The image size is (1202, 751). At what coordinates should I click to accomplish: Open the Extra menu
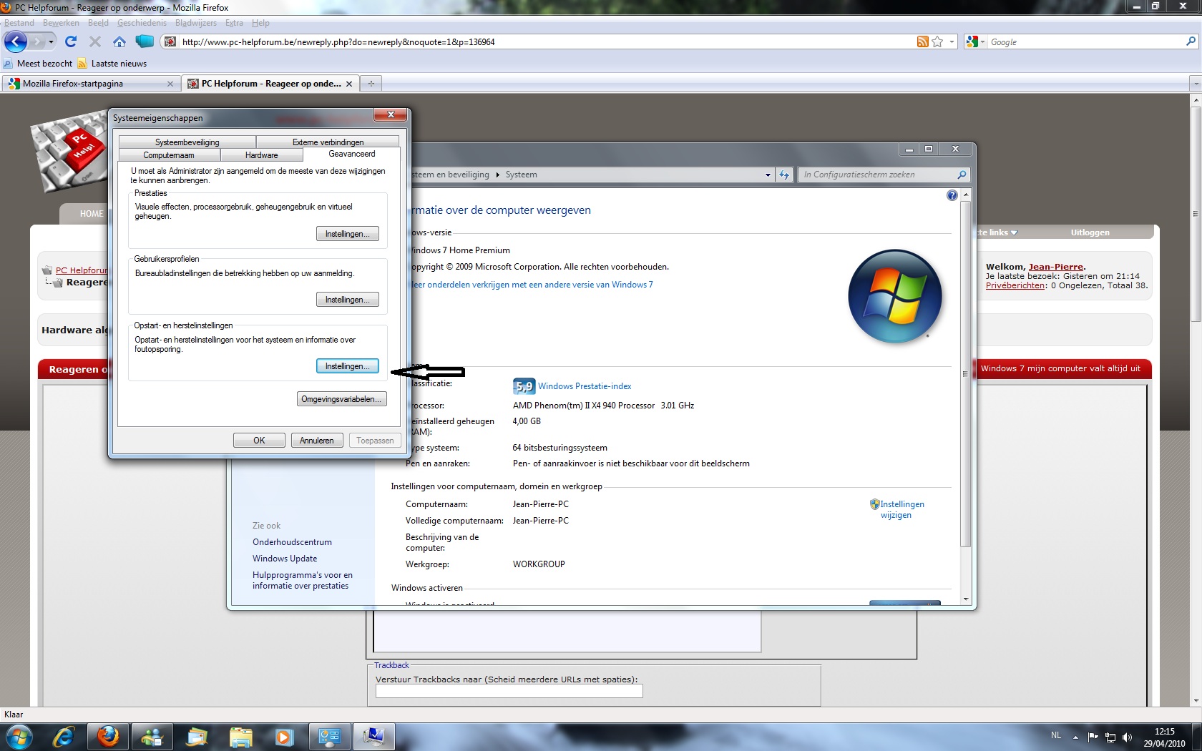[x=234, y=23]
